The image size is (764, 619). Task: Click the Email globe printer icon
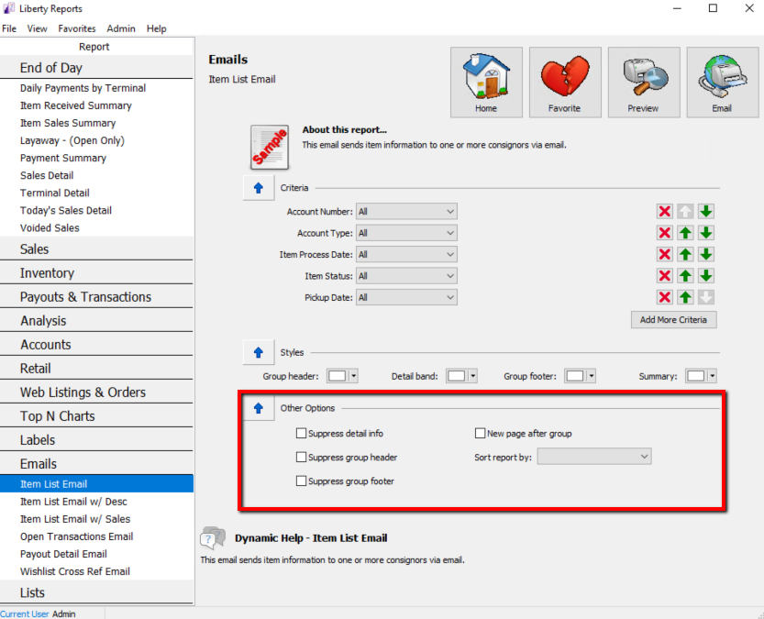pyautogui.click(x=722, y=83)
